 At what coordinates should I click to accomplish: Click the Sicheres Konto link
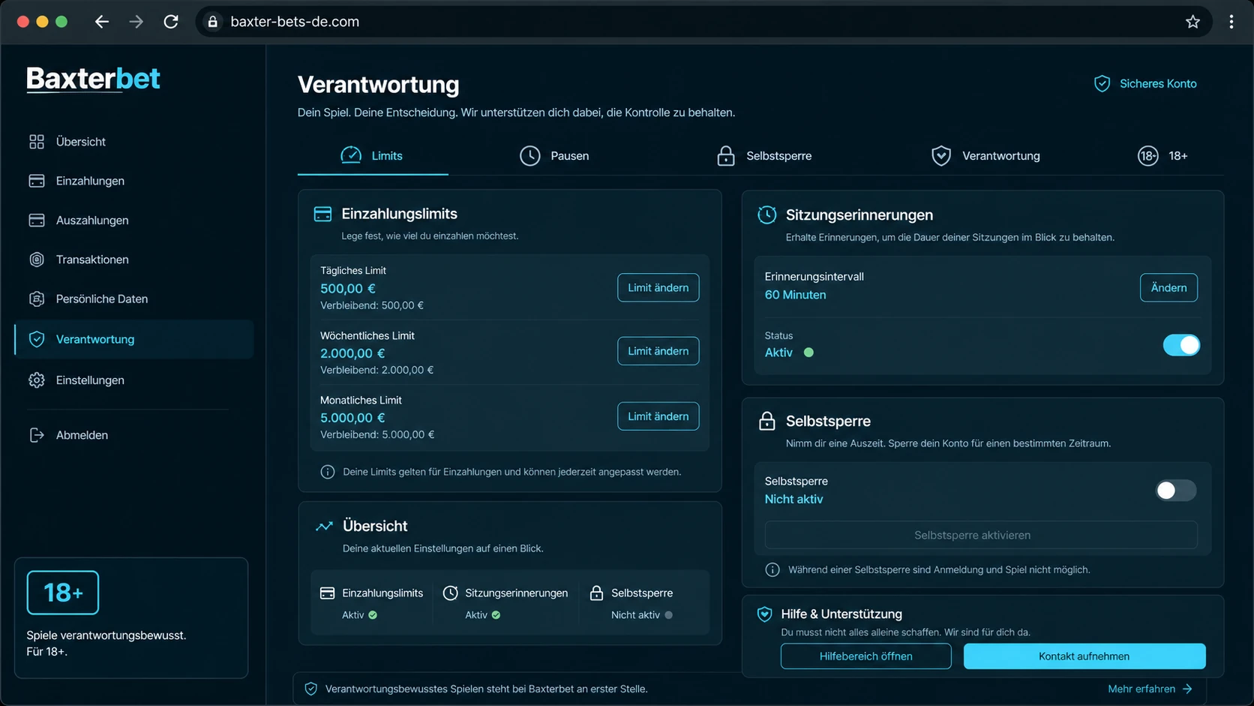[1145, 84]
